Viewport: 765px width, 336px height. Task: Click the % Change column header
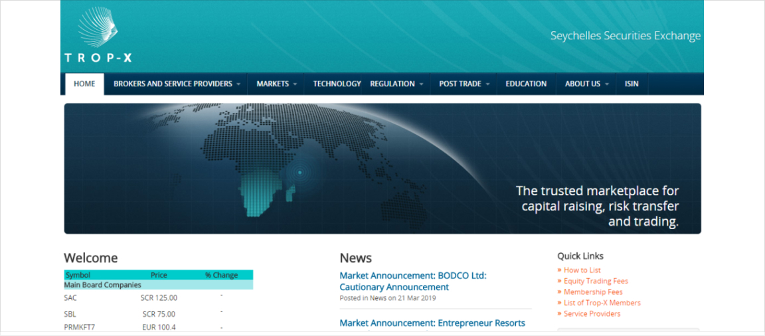pos(222,275)
